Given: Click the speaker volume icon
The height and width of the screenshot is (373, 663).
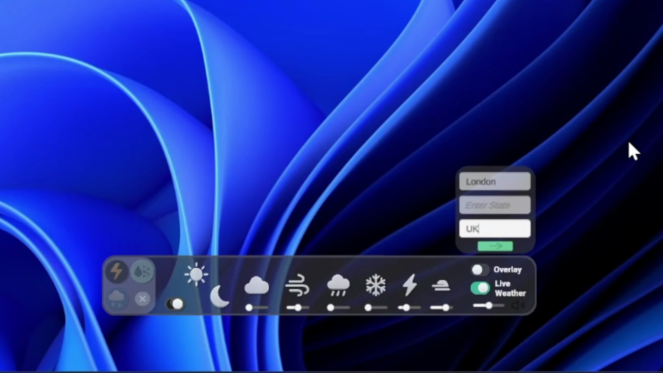Looking at the screenshot, I should pos(517,305).
